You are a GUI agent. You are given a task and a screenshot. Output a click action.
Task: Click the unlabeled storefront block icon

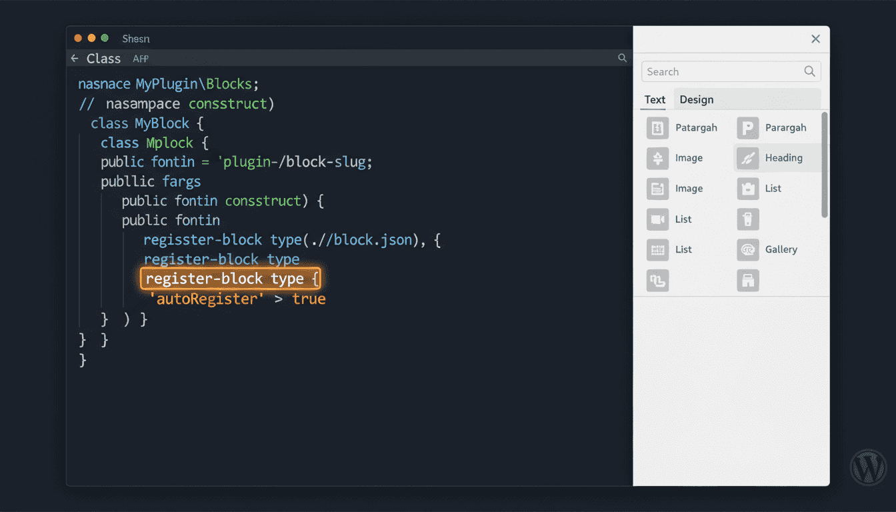pyautogui.click(x=748, y=281)
